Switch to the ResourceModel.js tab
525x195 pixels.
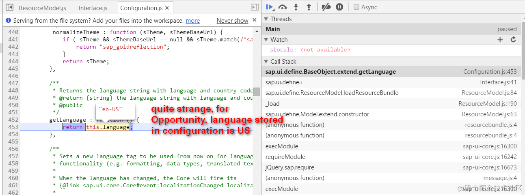tap(42, 8)
